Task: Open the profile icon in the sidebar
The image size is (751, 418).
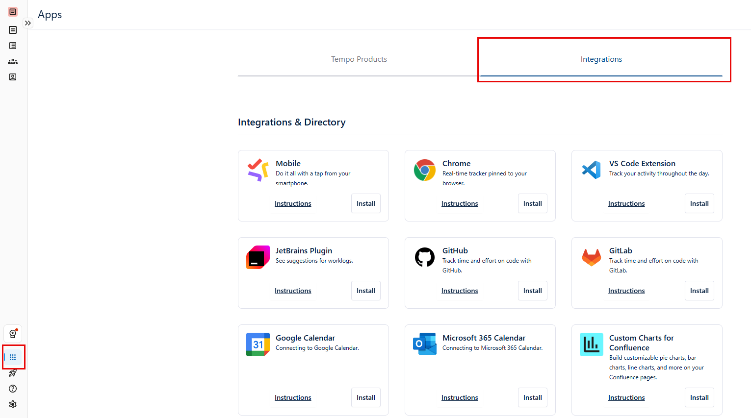Action: 13,76
